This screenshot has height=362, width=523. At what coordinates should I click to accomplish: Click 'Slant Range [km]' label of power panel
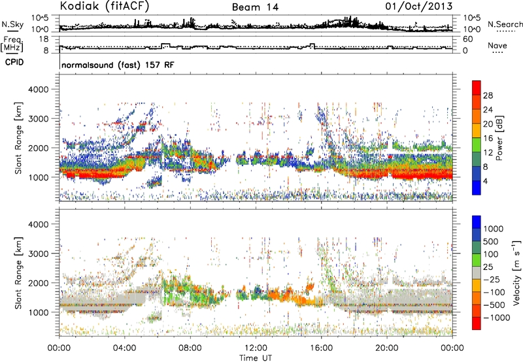pos(19,138)
